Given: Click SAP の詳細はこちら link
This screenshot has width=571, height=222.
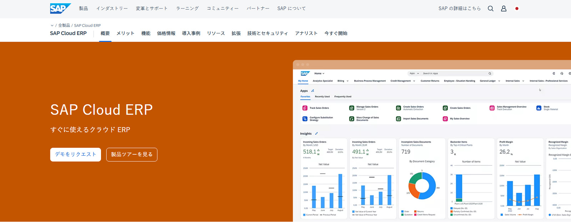Looking at the screenshot, I should [459, 9].
